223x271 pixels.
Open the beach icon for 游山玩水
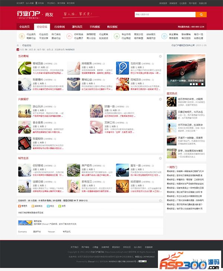tap(25, 111)
